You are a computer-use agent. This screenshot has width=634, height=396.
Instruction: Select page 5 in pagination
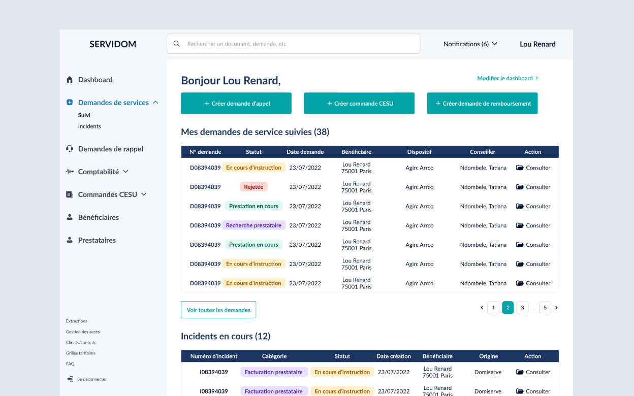545,308
